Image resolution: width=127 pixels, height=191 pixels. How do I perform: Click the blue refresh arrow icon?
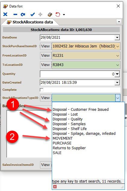click(23, 14)
